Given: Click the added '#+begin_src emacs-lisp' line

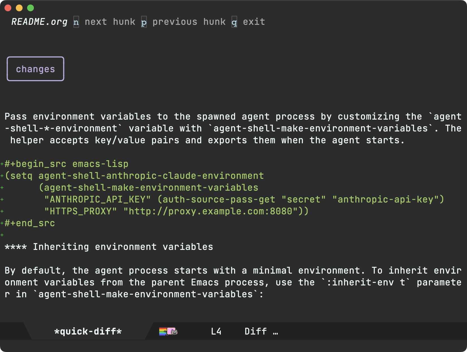Looking at the screenshot, I should (66, 164).
